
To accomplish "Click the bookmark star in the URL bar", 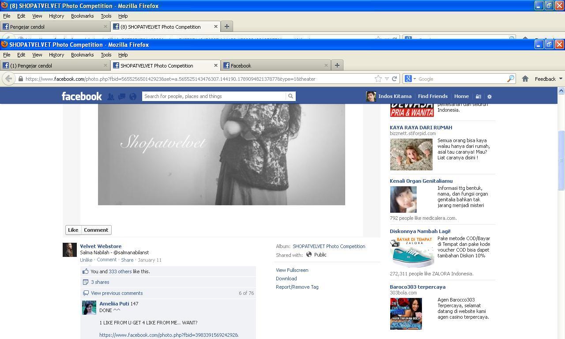I will 378,79.
